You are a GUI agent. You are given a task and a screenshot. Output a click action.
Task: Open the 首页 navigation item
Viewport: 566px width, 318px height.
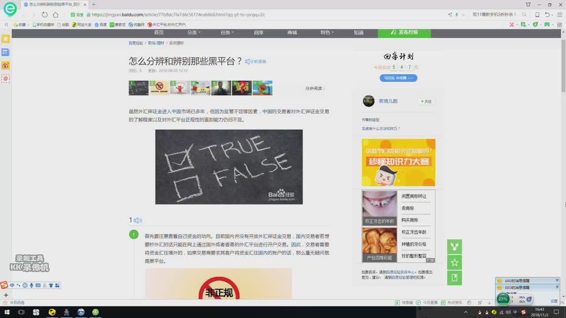point(159,33)
